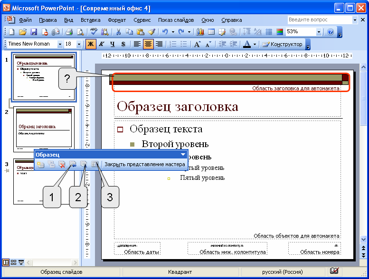Click Закрыть представление мастера
369x279 pixels.
click(x=144, y=164)
